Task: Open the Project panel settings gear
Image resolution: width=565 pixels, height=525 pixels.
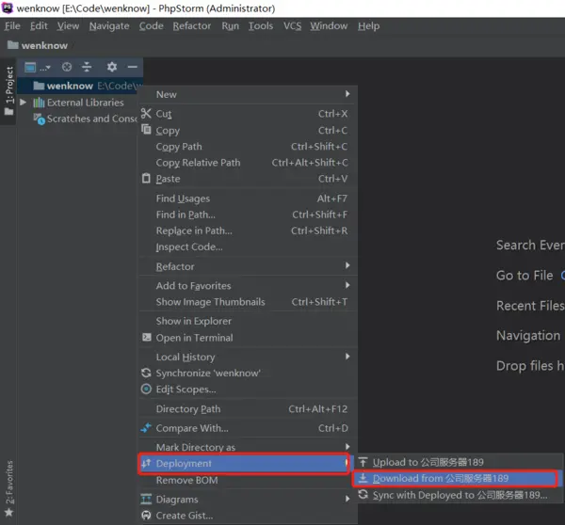Action: pyautogui.click(x=112, y=67)
